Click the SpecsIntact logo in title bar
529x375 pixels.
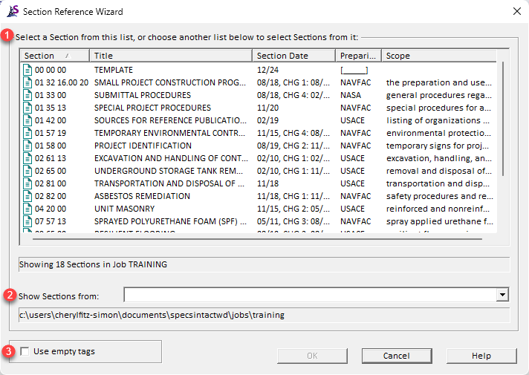pyautogui.click(x=13, y=11)
